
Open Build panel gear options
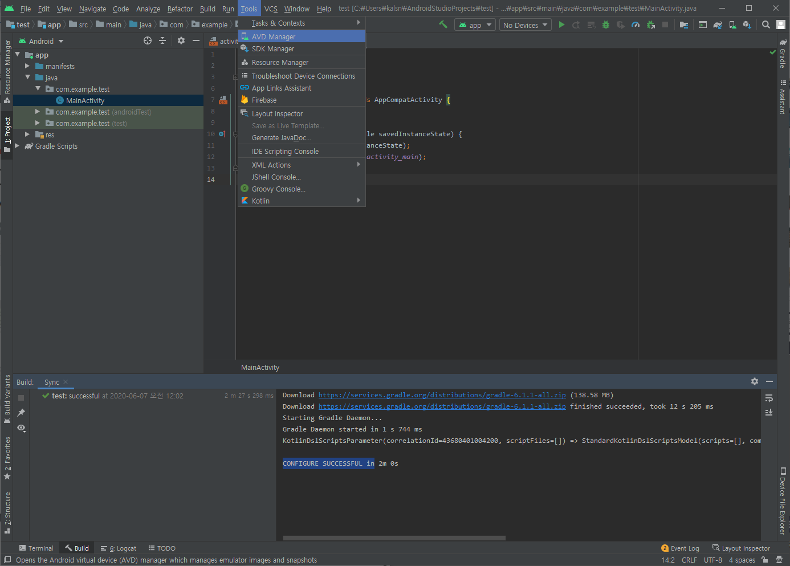click(x=755, y=381)
